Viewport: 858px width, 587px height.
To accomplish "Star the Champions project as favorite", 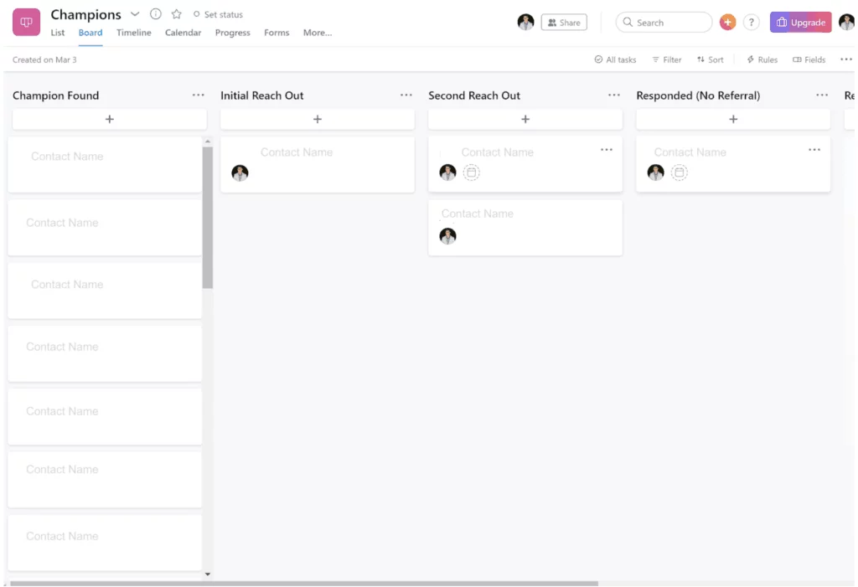I will coord(176,13).
